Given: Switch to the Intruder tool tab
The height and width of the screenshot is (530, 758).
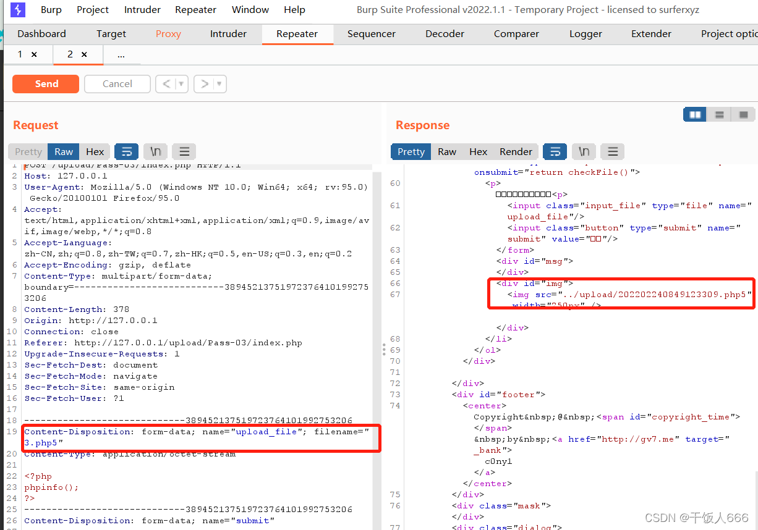Looking at the screenshot, I should 228,34.
